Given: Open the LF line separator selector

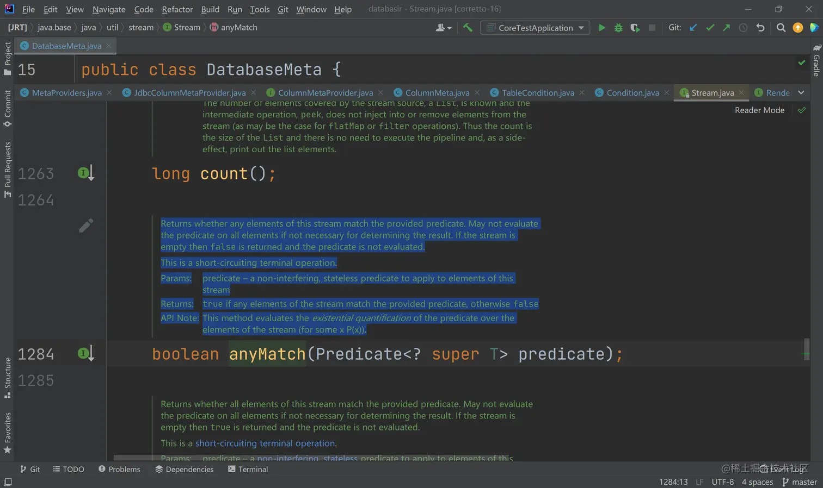Looking at the screenshot, I should point(699,483).
